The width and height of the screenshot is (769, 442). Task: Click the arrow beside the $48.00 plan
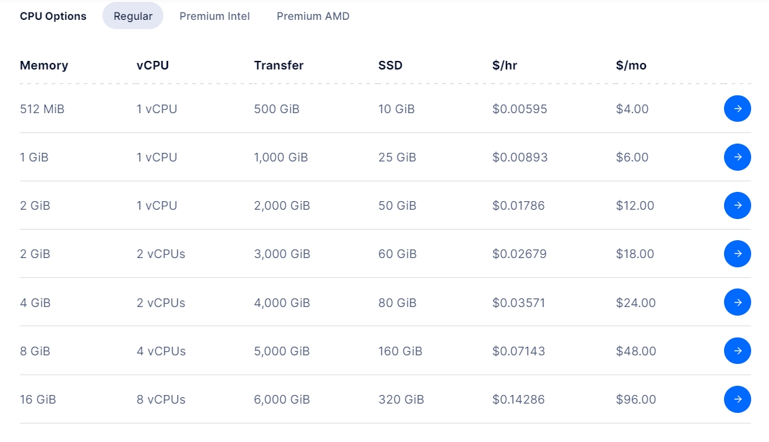[737, 351]
